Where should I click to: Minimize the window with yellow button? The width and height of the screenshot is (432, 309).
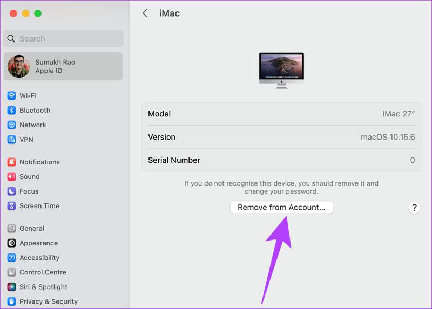click(25, 13)
